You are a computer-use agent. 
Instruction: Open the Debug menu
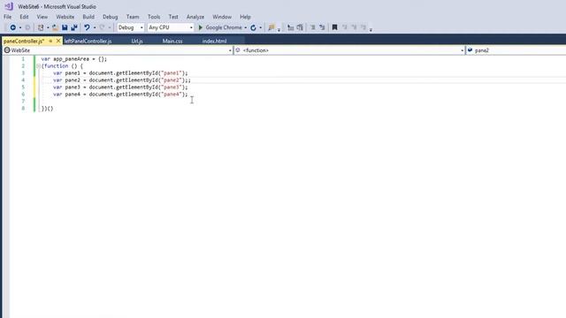[110, 17]
